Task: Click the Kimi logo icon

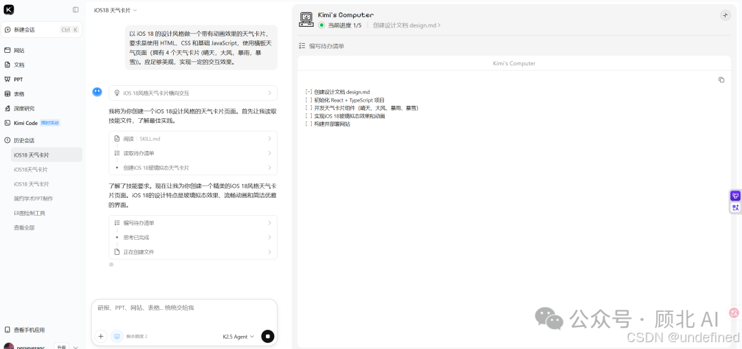Action: point(9,10)
